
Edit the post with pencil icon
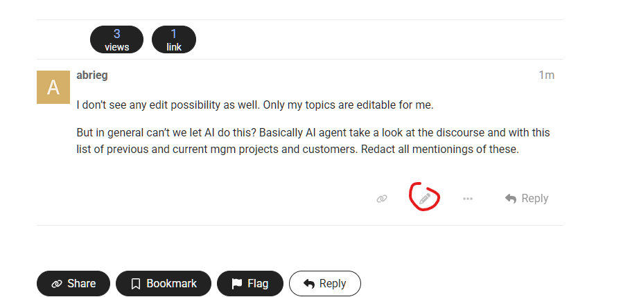[x=425, y=199]
